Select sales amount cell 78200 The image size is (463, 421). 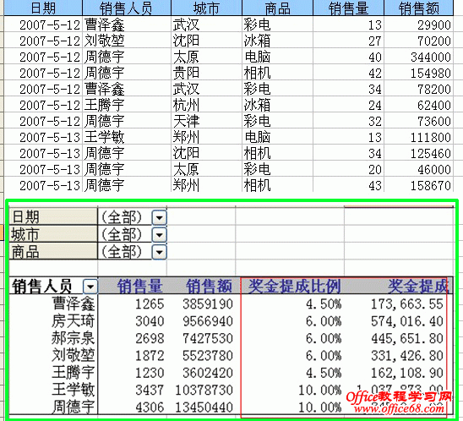(418, 89)
